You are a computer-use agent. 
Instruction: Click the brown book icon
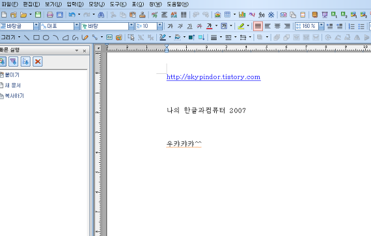click(314, 15)
